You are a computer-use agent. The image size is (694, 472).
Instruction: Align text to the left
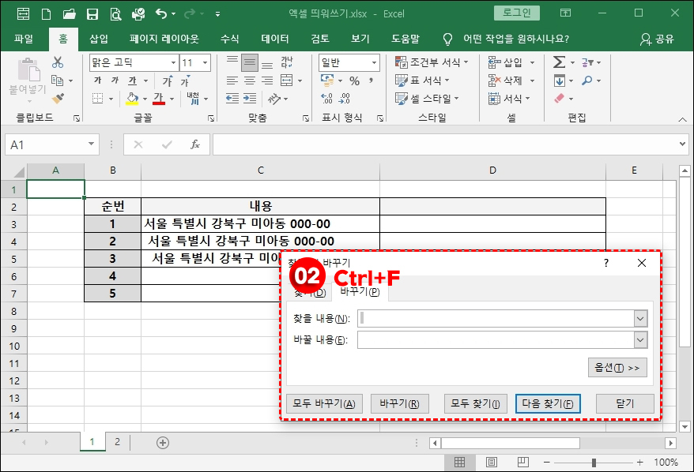(x=232, y=81)
